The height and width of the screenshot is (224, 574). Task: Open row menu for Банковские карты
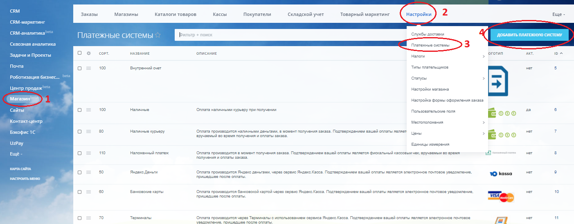point(88,192)
